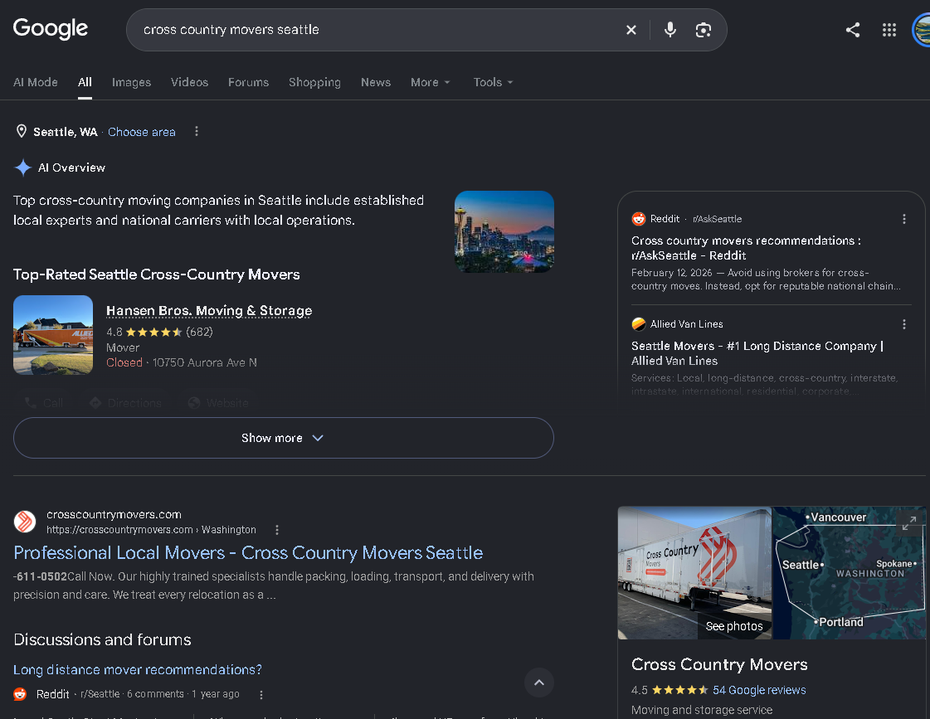Viewport: 930px width, 719px height.
Task: Open the Washington state map thumbnail
Action: coord(849,572)
